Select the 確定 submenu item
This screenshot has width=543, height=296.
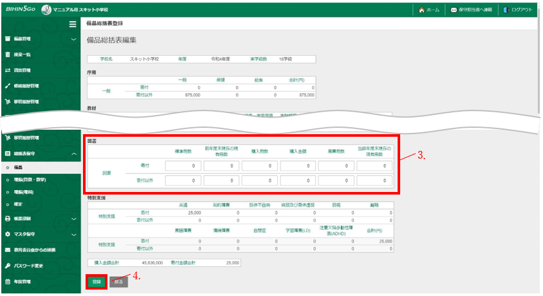(18, 204)
